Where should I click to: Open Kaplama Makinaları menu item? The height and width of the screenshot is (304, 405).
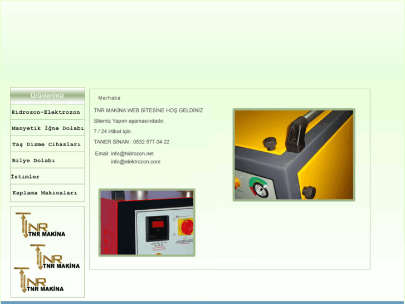[x=47, y=193]
